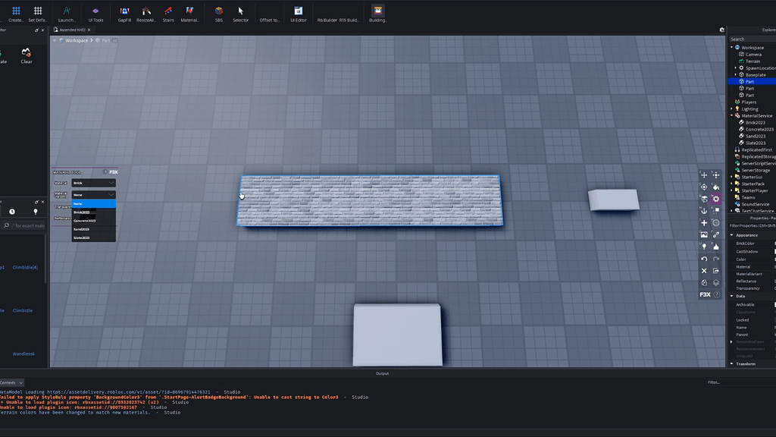Viewport: 776px width, 437px height.
Task: Expand the StarterPack node
Action: coord(731,184)
